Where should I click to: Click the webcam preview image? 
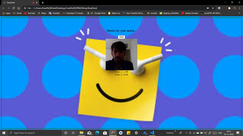pos(121,55)
